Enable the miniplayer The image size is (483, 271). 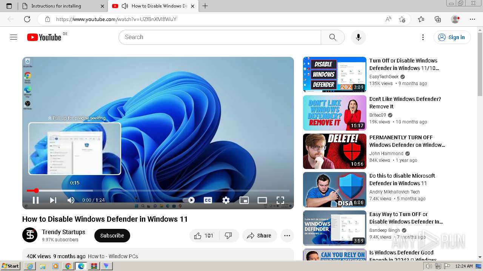[x=244, y=200]
